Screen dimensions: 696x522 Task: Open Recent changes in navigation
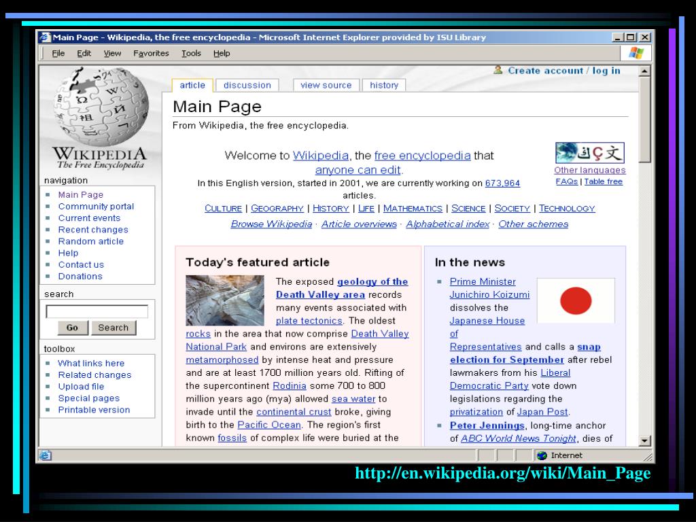pyautogui.click(x=93, y=230)
